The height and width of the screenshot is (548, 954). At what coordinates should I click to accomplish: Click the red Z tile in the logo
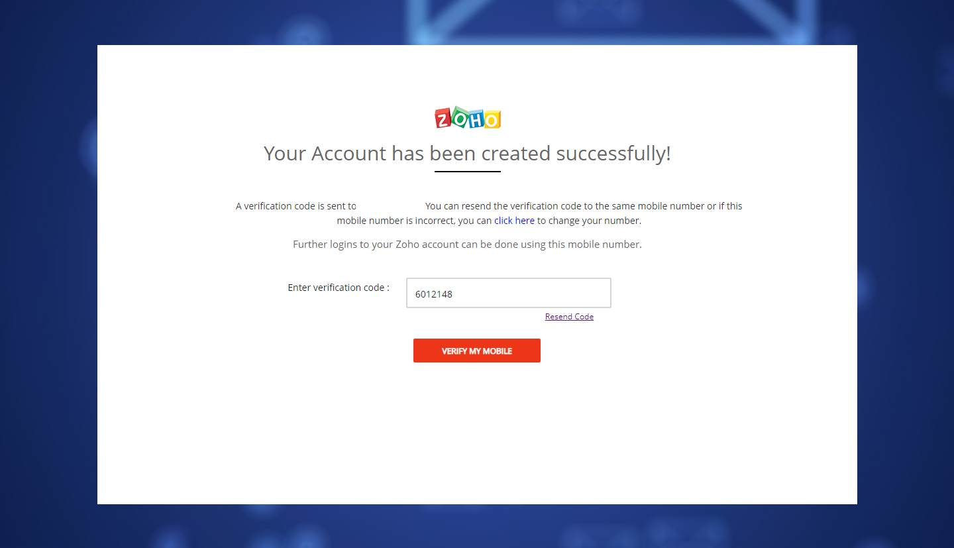[x=443, y=119]
